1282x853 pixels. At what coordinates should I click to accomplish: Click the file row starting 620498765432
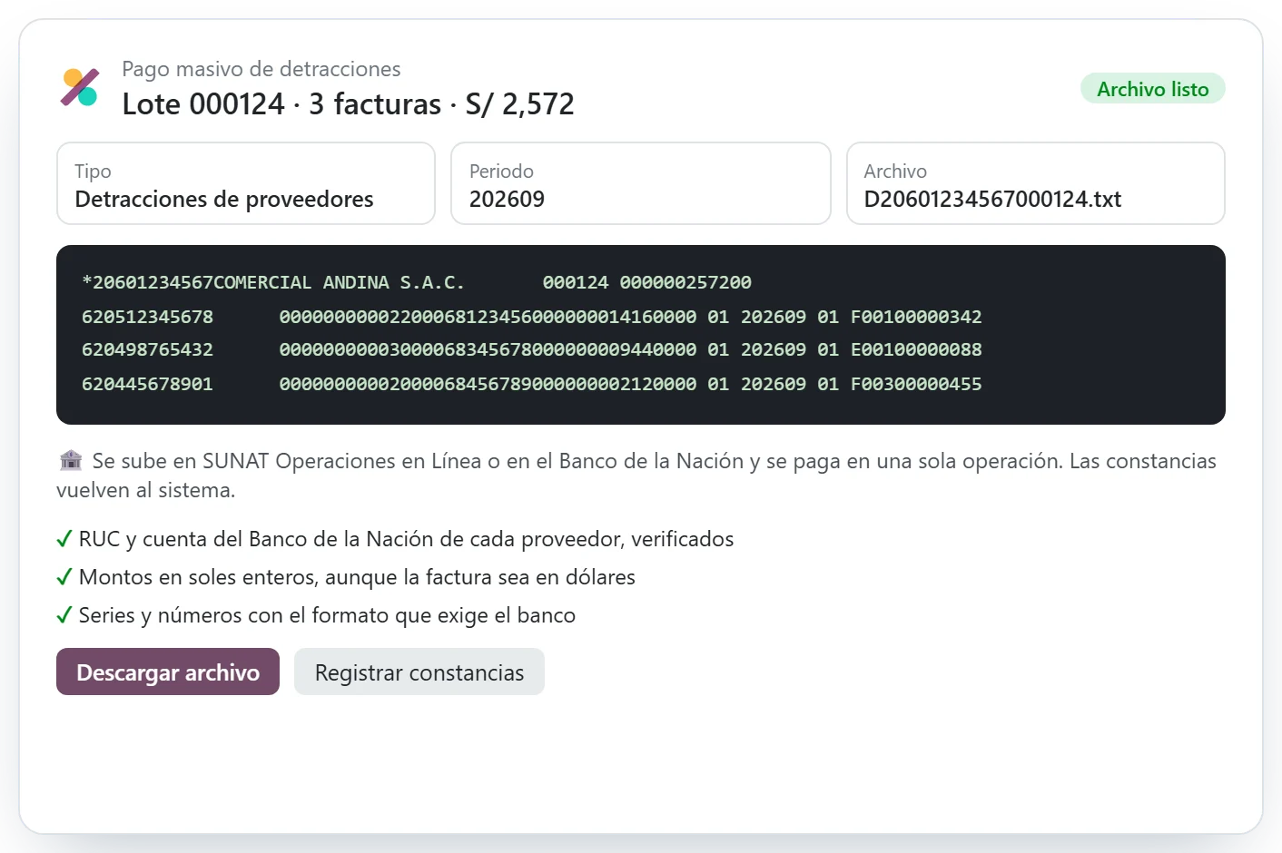pyautogui.click(x=532, y=349)
